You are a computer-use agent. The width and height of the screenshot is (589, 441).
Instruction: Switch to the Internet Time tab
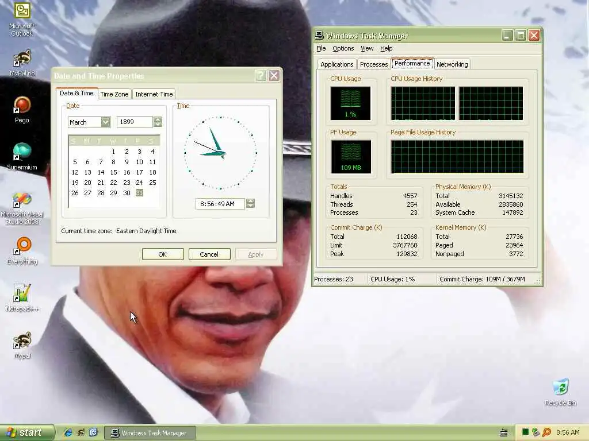click(154, 94)
